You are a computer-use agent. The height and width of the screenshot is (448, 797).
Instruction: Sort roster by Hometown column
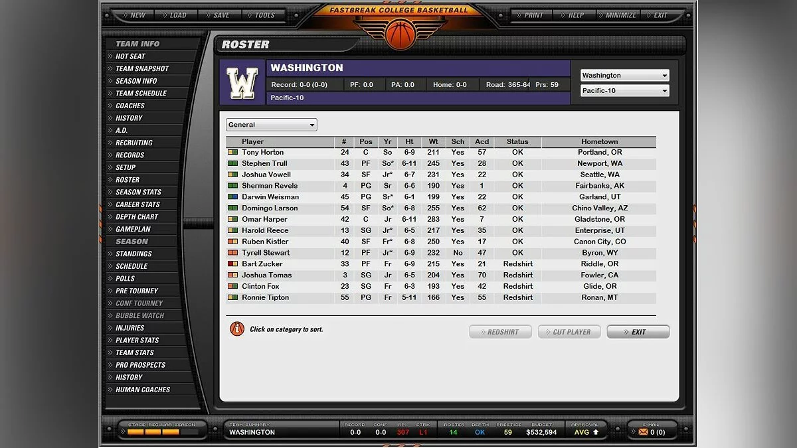tap(599, 142)
